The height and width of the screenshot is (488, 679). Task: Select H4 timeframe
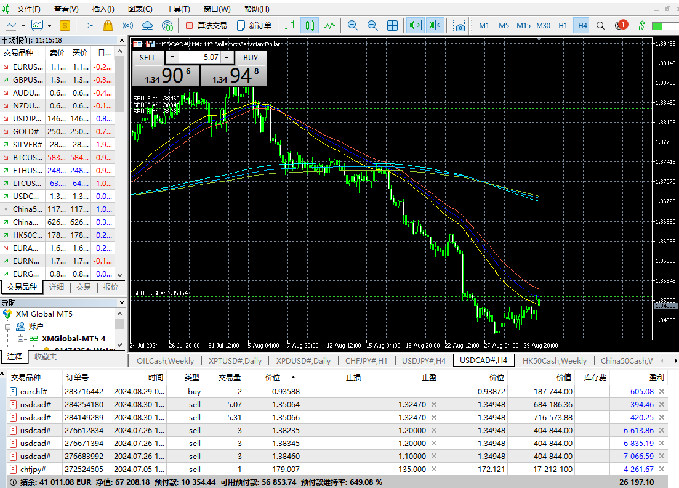(582, 25)
